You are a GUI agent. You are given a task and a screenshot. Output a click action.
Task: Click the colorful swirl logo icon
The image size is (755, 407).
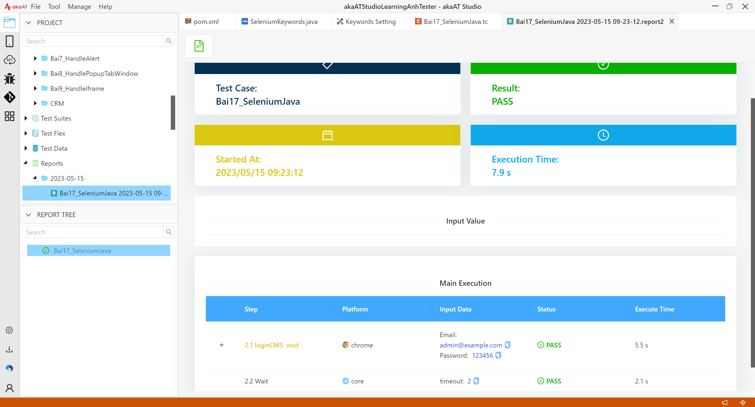(x=9, y=368)
